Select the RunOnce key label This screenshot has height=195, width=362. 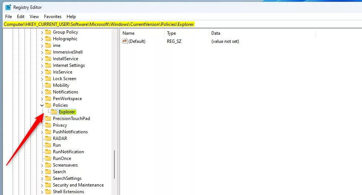click(62, 158)
